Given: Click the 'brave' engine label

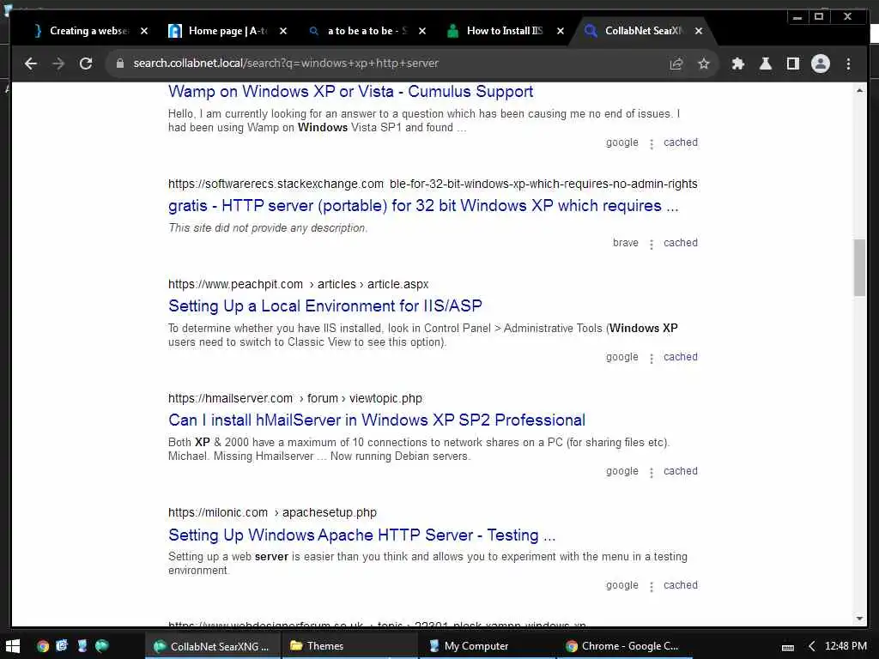Looking at the screenshot, I should tap(626, 243).
